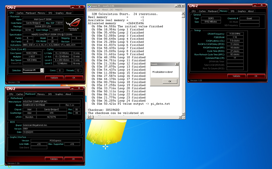Image resolution: width=272 pixels, height=169 pixels.
Task: Open Graphics tab in right CPU-Z Memory window
Action: pos(242,11)
